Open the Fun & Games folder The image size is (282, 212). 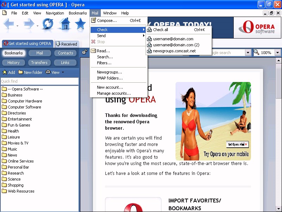pos(16,125)
